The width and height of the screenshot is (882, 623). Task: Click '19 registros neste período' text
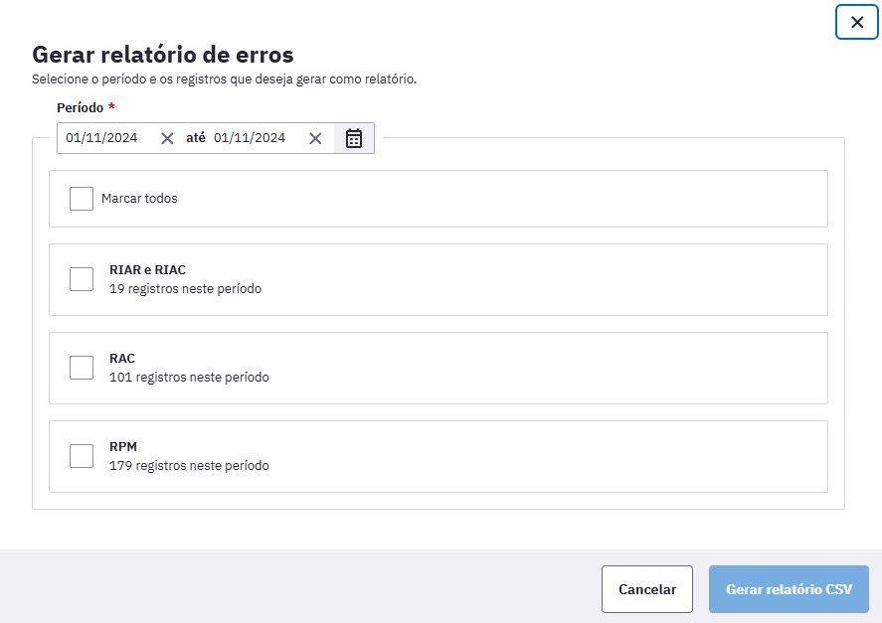click(186, 289)
